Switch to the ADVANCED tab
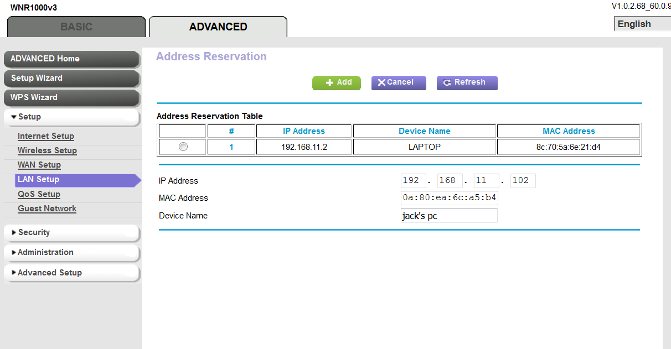 (218, 27)
